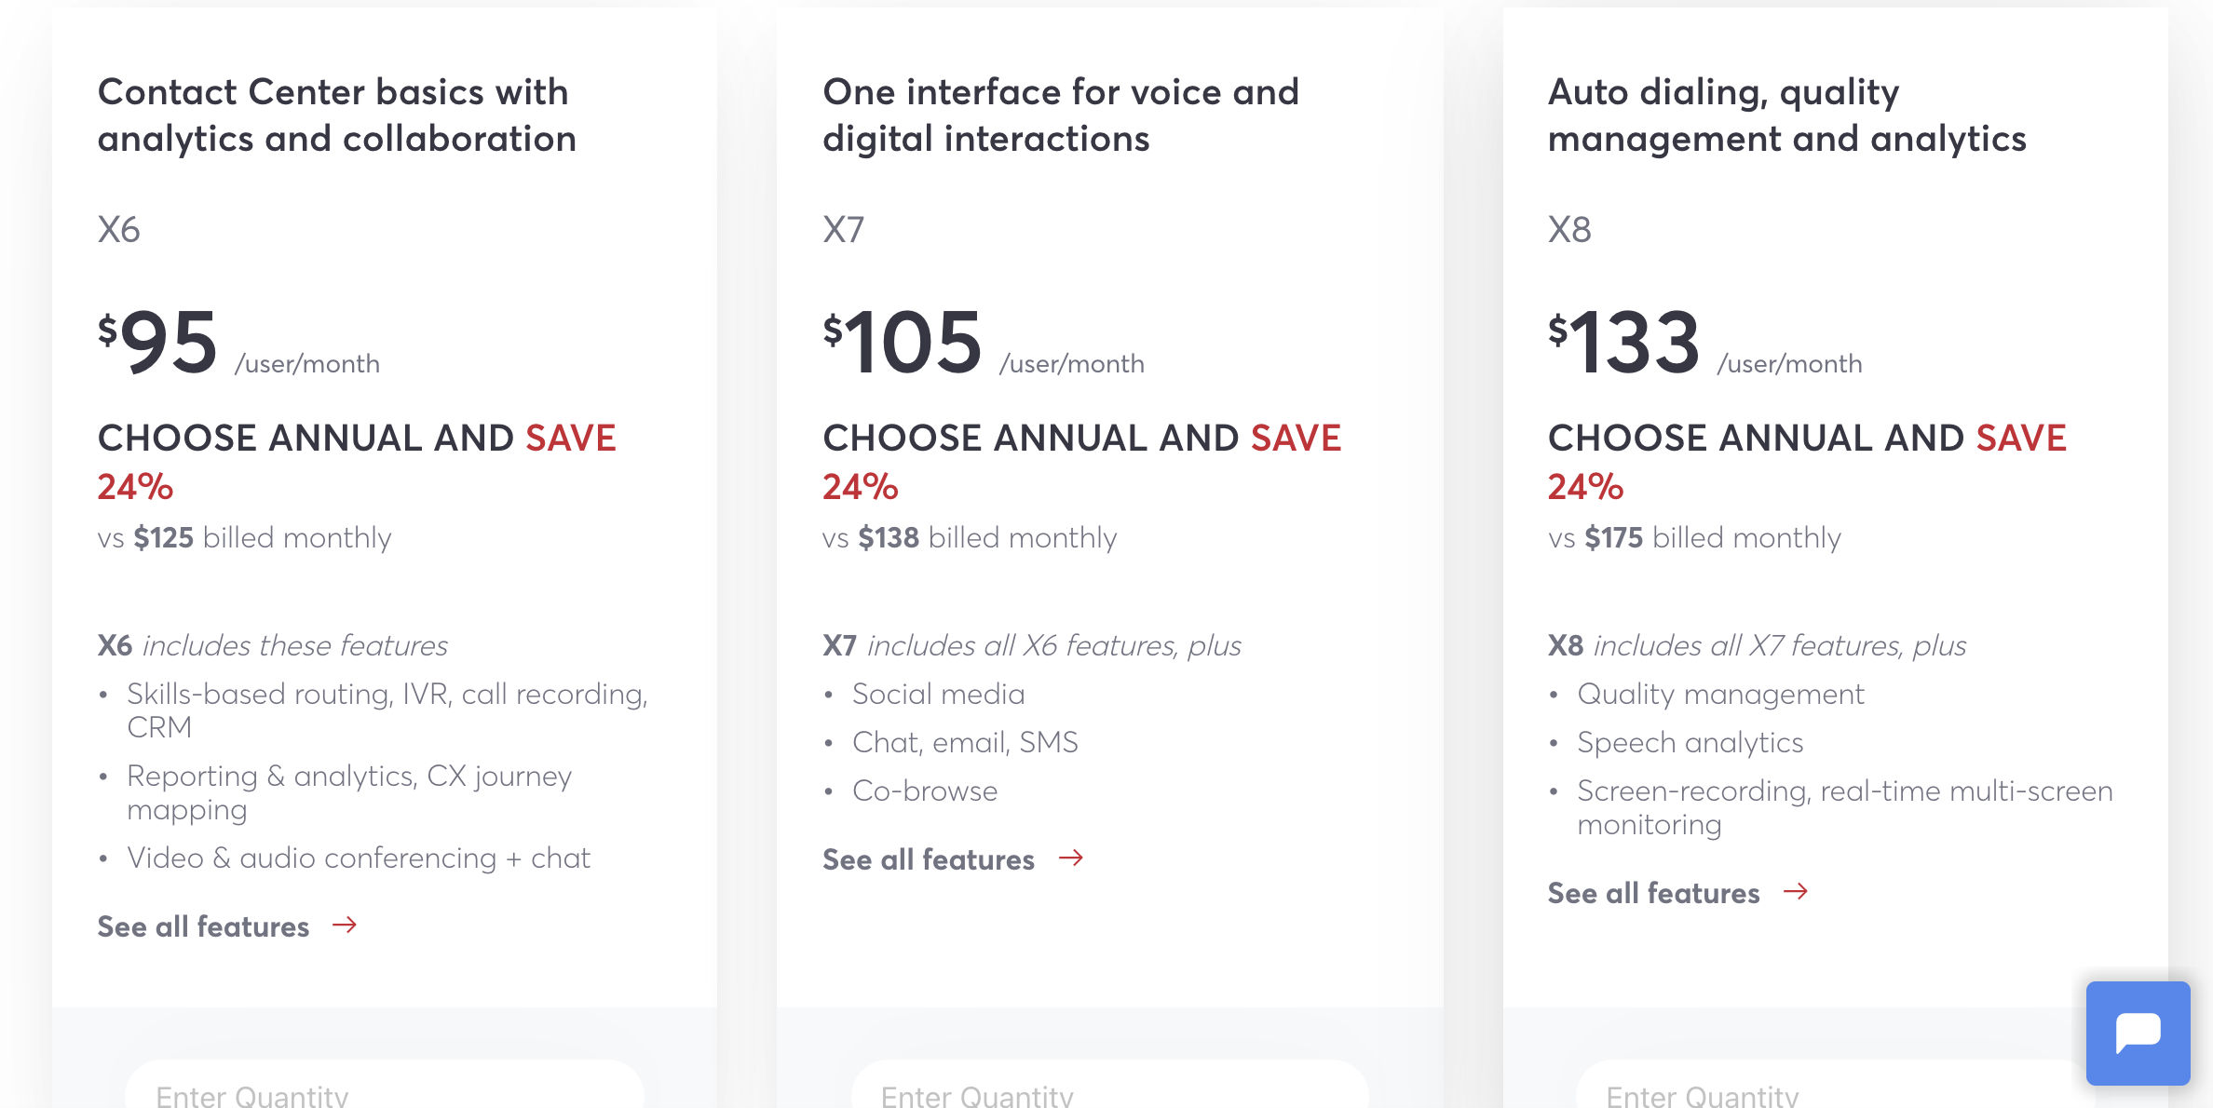Click the X8 $175 billed monthly text
Viewport: 2213px width, 1108px height.
(x=1694, y=537)
